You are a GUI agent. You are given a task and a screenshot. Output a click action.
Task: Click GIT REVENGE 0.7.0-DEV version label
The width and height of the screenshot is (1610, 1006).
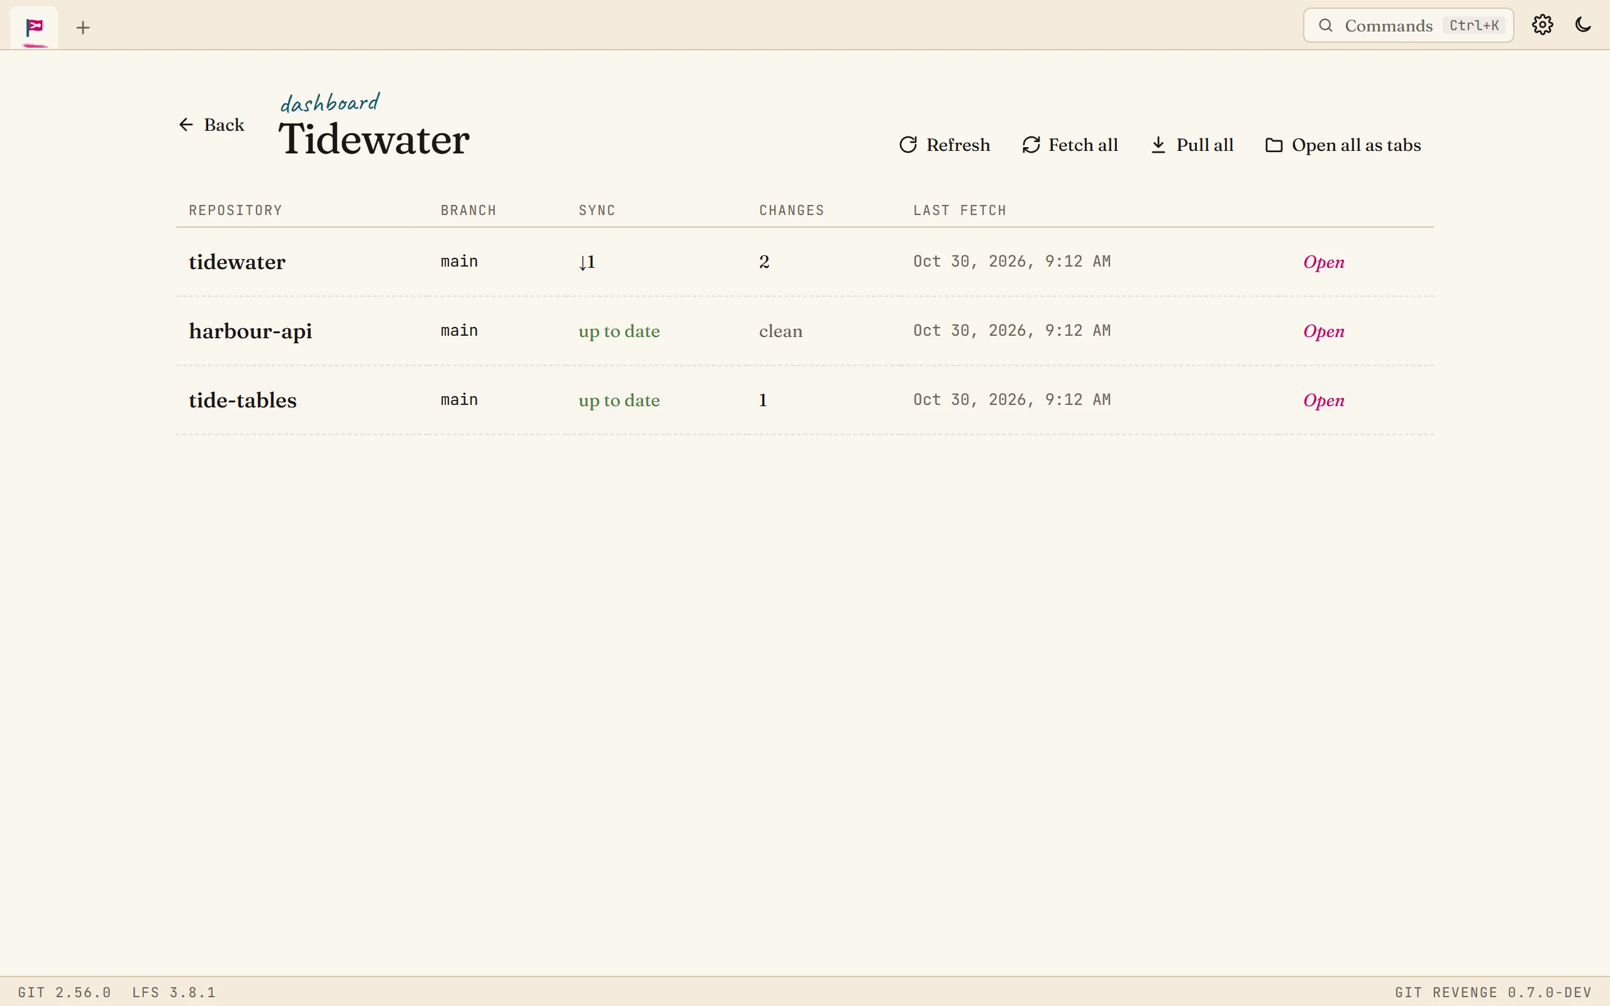[1493, 992]
